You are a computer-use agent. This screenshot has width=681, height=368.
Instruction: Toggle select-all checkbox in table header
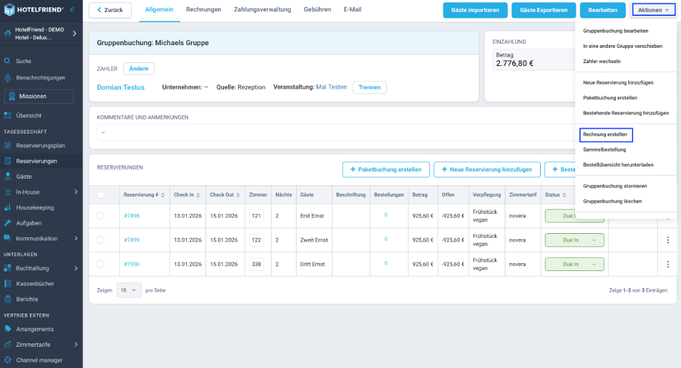[101, 195]
